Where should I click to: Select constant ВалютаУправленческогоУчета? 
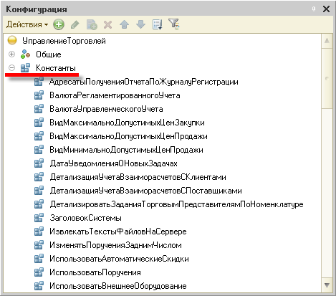pyautogui.click(x=106, y=109)
